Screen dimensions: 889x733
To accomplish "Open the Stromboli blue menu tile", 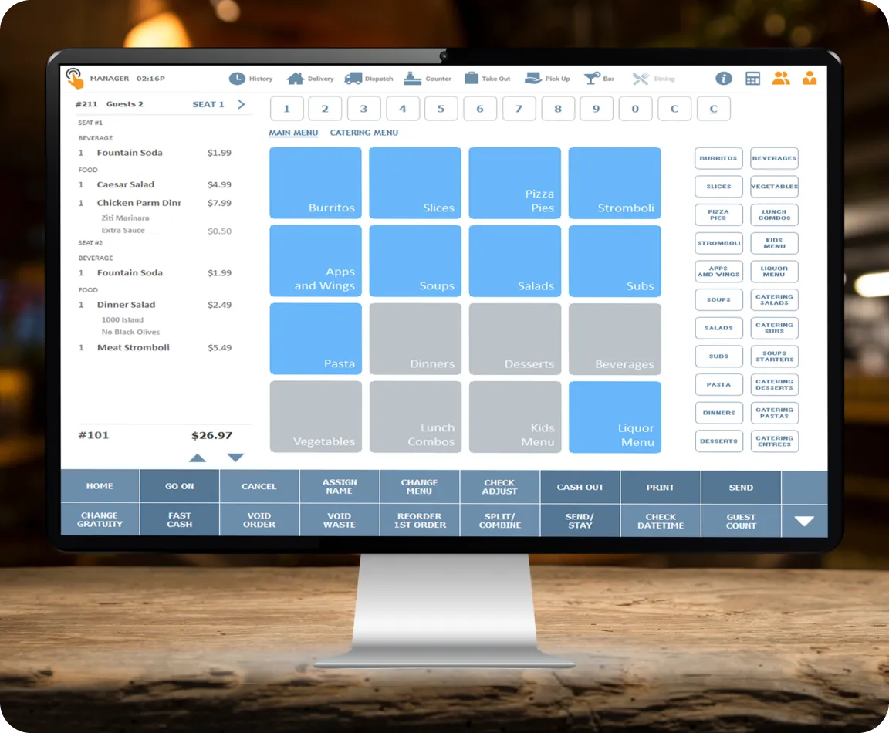I will (x=614, y=183).
